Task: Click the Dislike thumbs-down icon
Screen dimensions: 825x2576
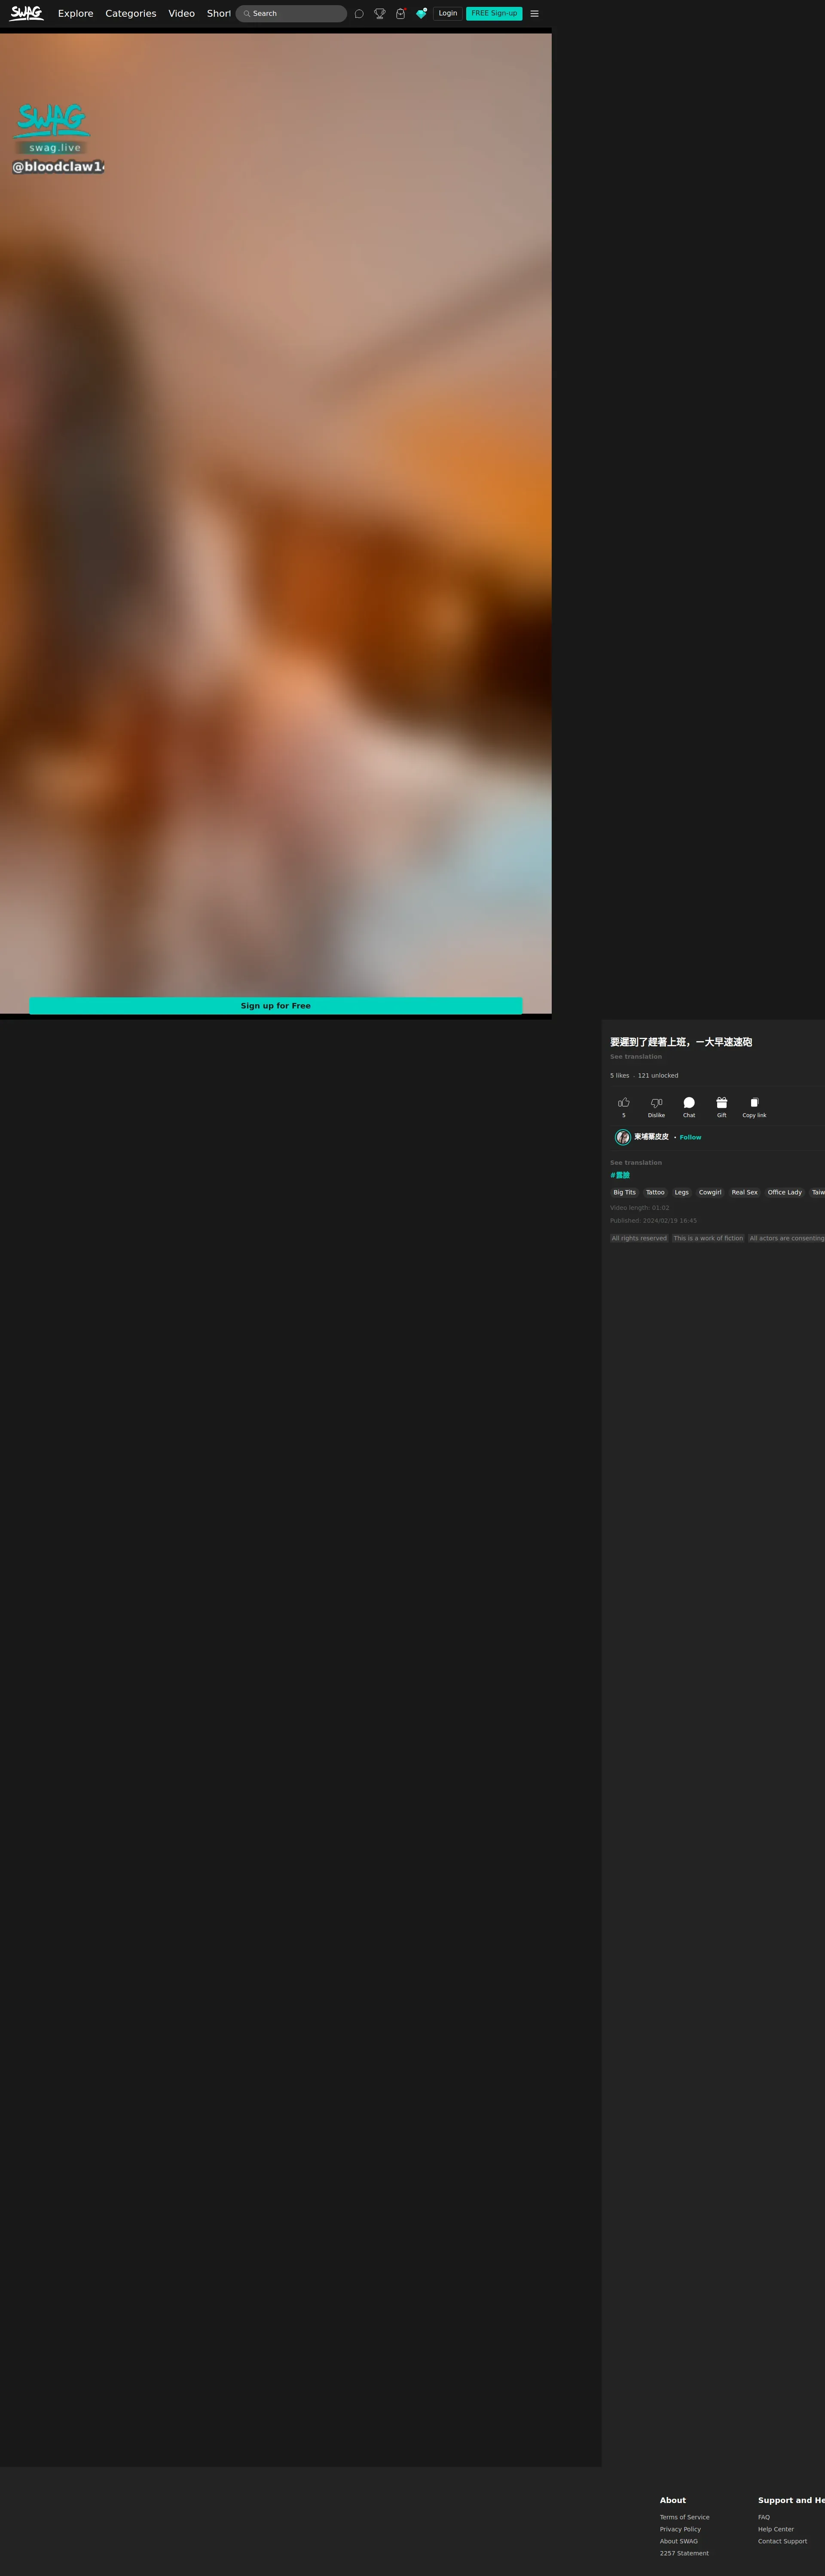Action: pyautogui.click(x=657, y=1103)
